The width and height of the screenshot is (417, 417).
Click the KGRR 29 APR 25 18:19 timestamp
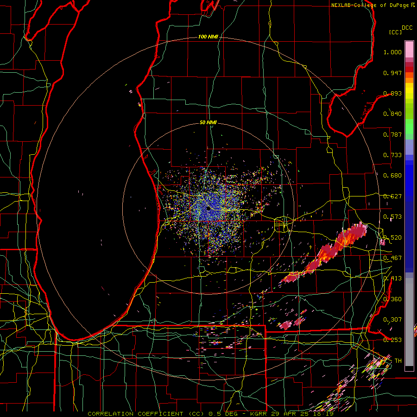292,414
